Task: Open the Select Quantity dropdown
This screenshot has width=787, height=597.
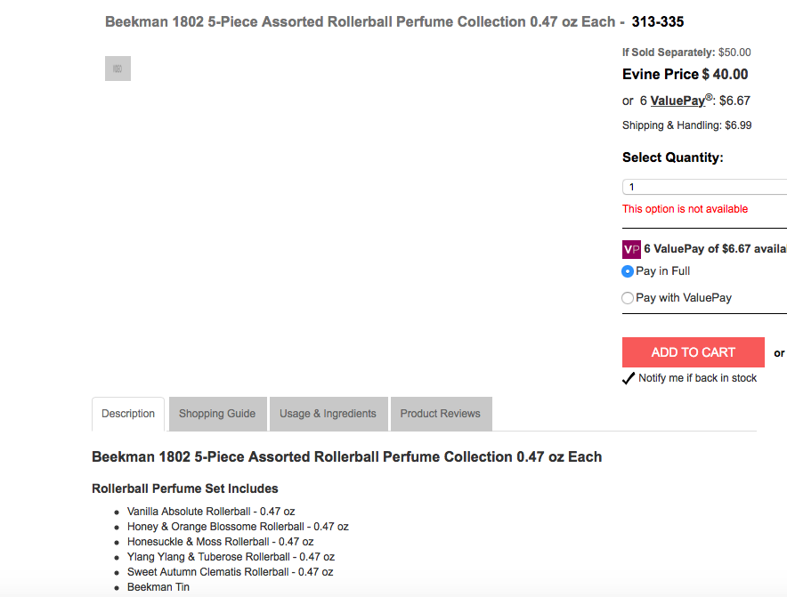Action: point(703,187)
